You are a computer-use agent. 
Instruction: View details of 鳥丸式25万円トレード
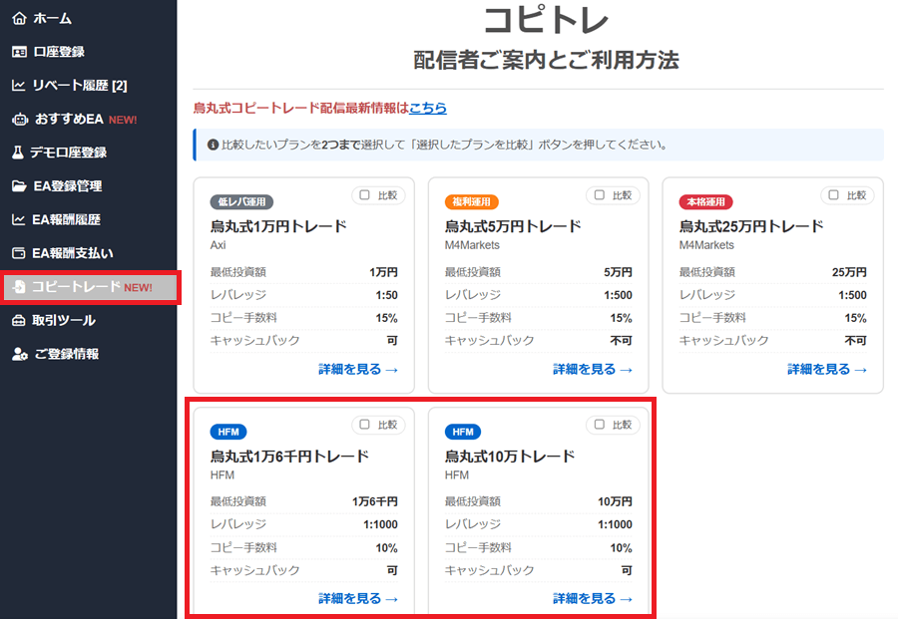pyautogui.click(x=827, y=370)
